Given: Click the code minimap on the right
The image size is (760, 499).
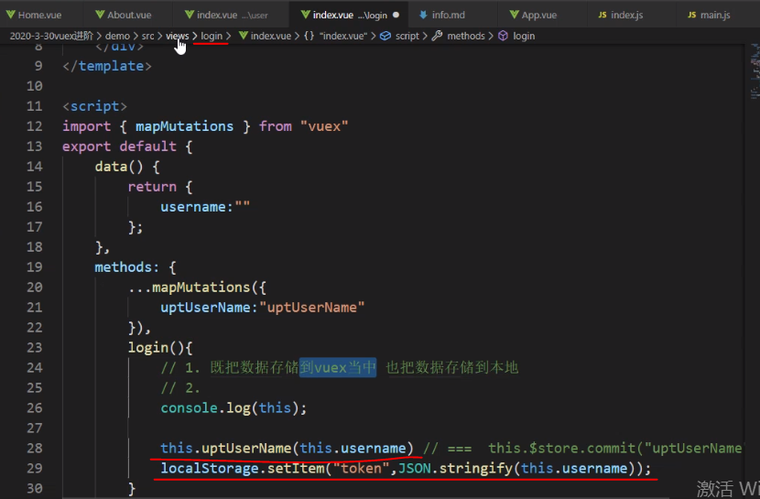Looking at the screenshot, I should [755, 71].
